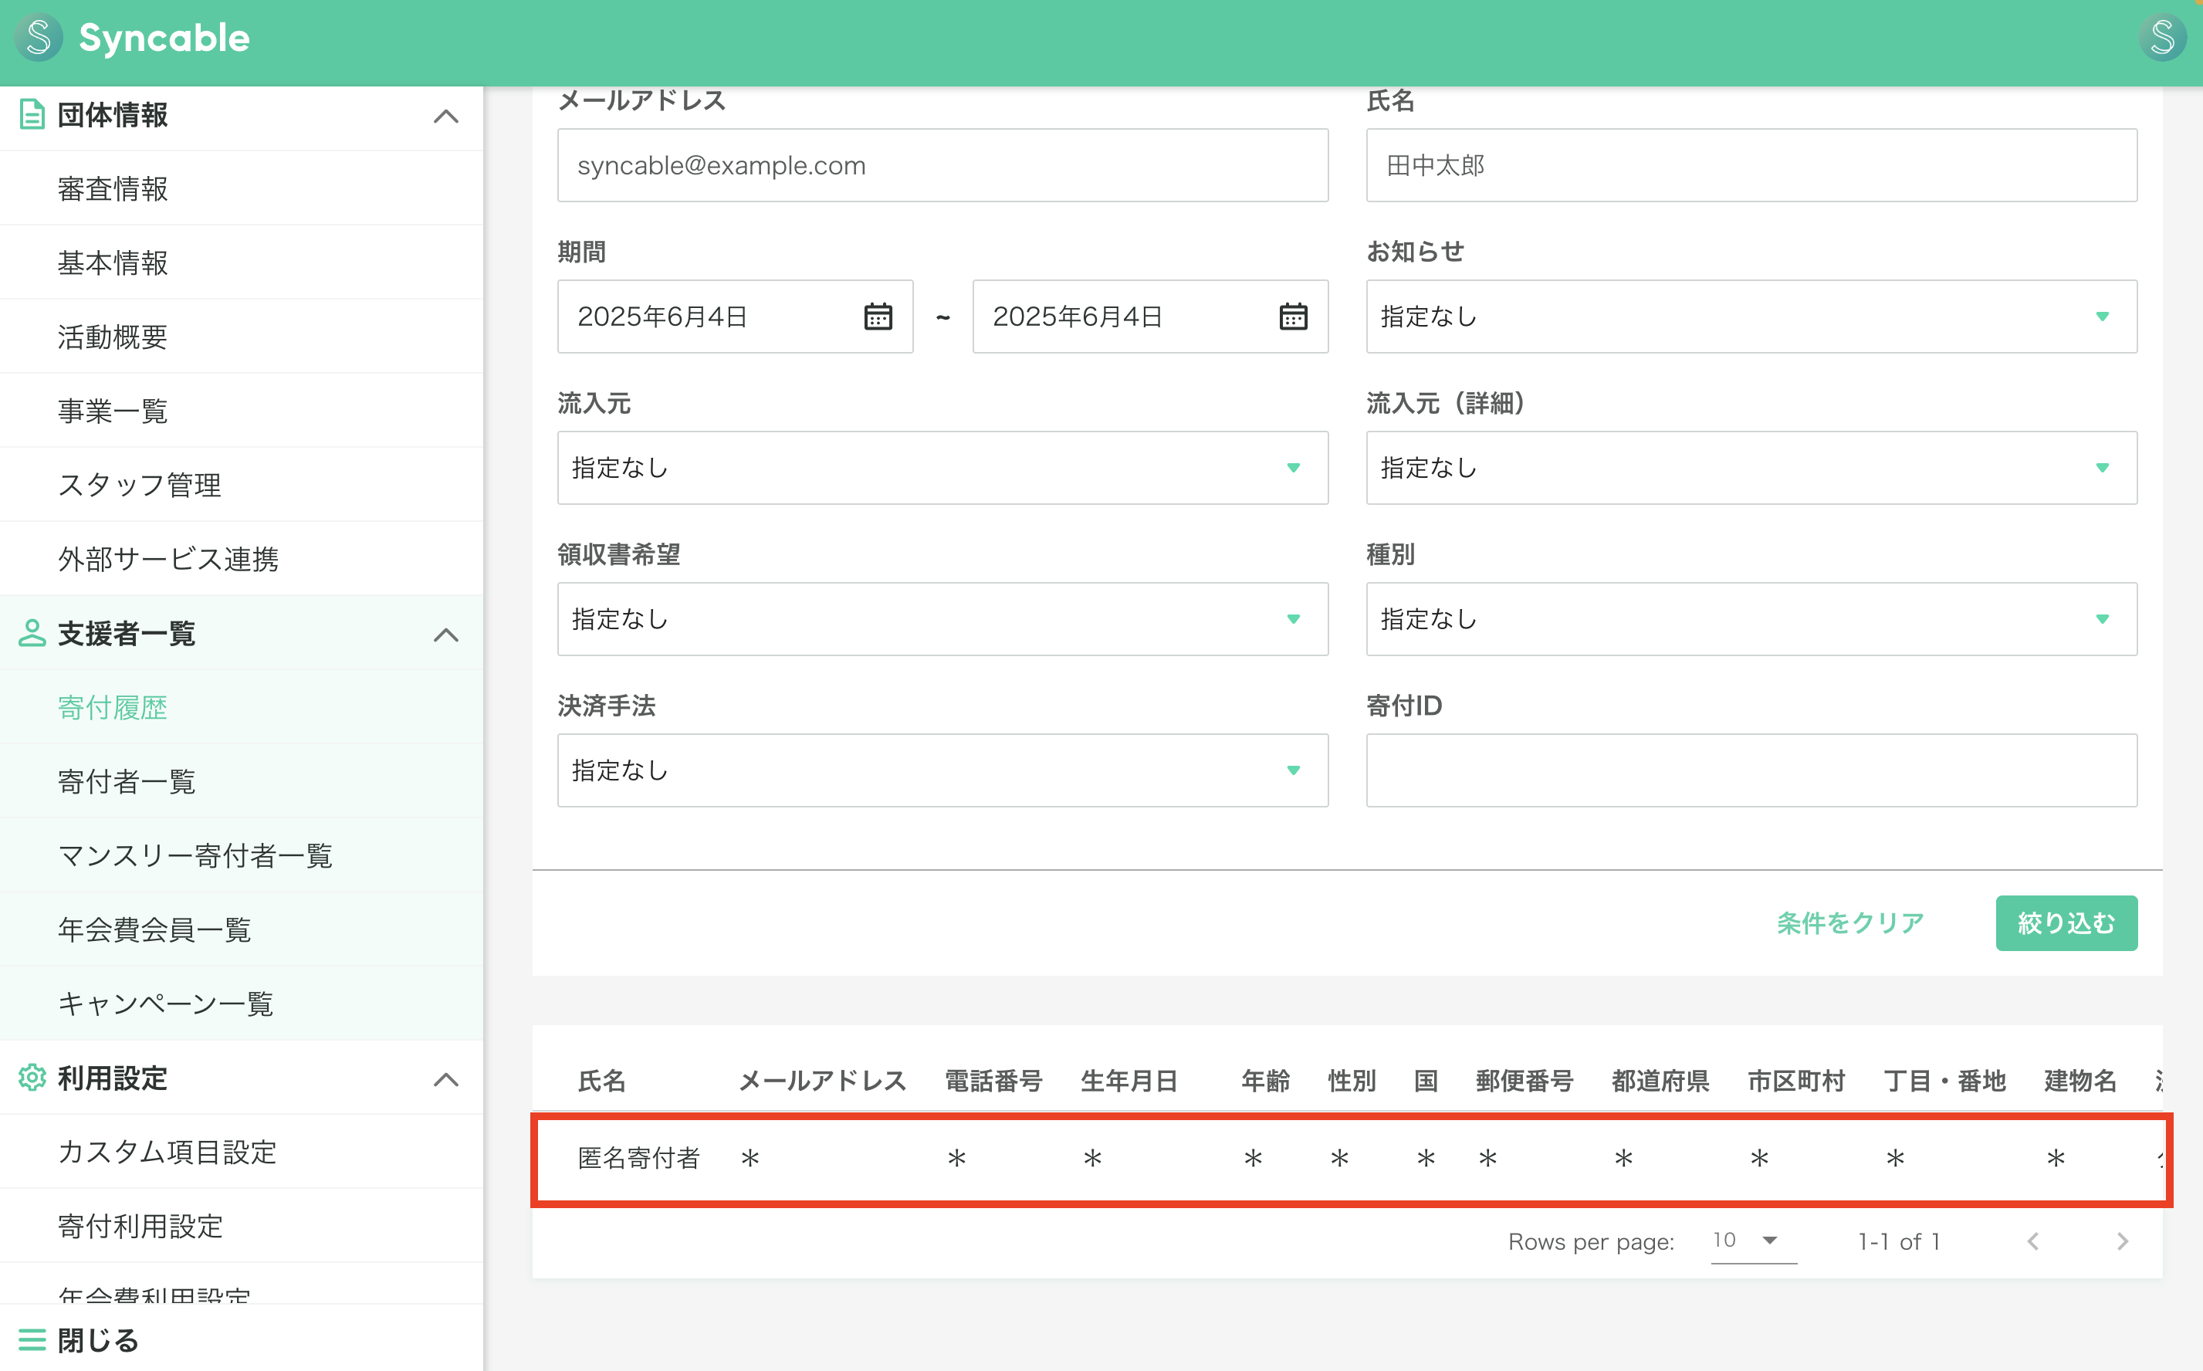Click the document icon beside 団体情報
2203x1371 pixels.
pos(32,115)
